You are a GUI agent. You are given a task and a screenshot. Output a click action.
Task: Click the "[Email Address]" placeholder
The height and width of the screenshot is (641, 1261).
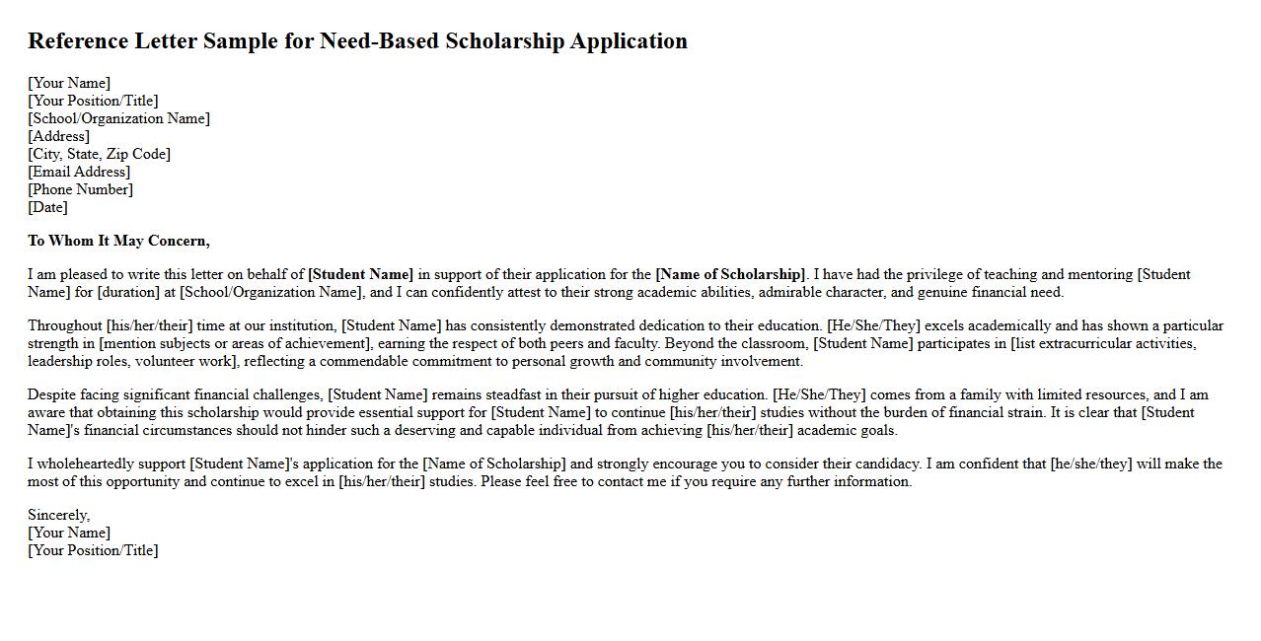[x=79, y=172]
